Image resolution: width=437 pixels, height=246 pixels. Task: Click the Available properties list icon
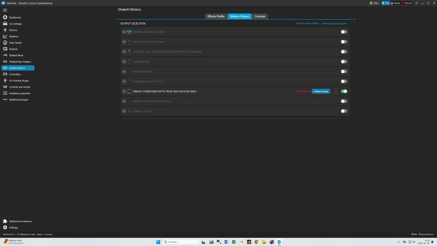click(x=5, y=93)
